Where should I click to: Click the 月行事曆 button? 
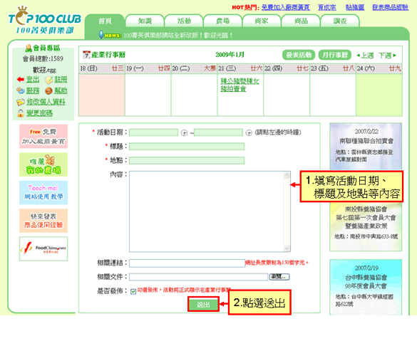(335, 56)
